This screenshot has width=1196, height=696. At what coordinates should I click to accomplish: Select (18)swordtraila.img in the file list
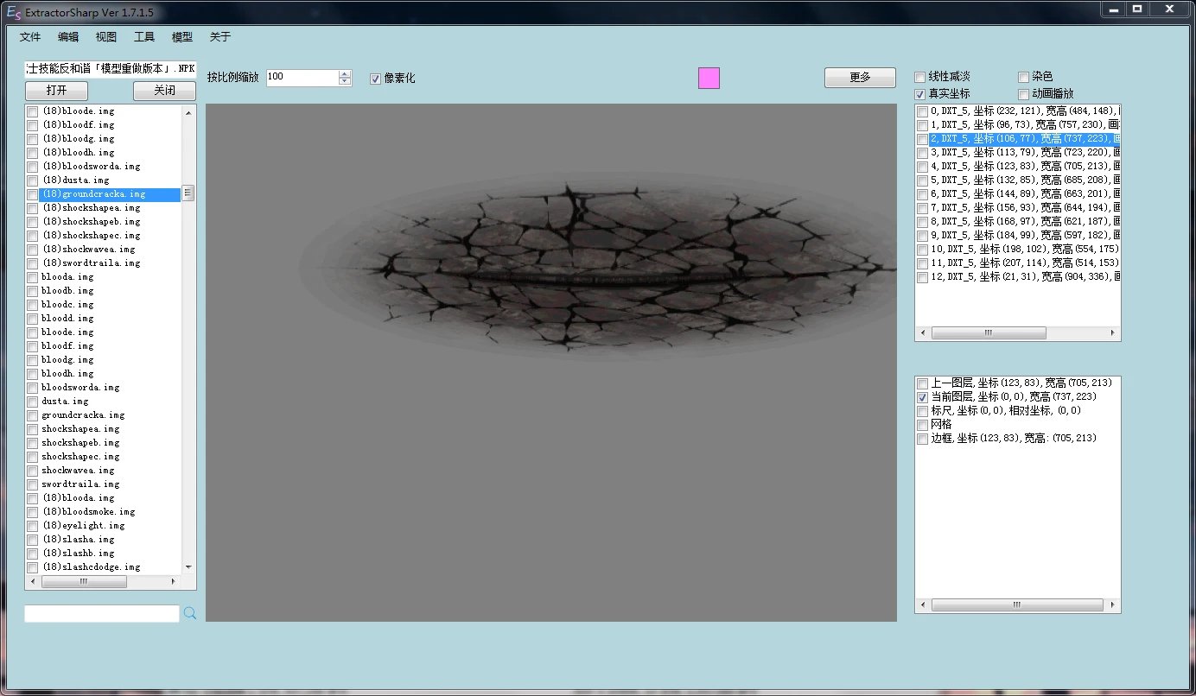click(x=91, y=263)
